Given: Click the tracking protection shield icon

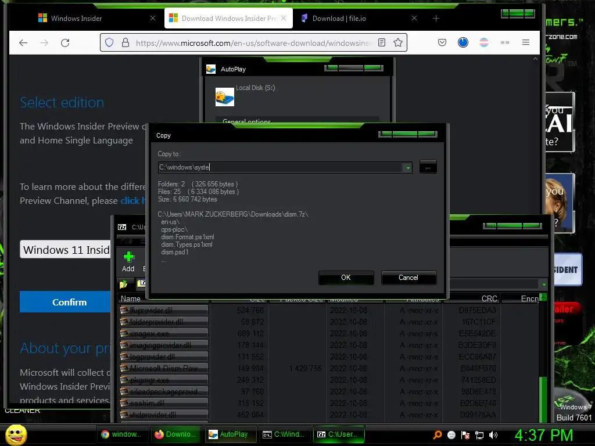Looking at the screenshot, I should coord(109,42).
